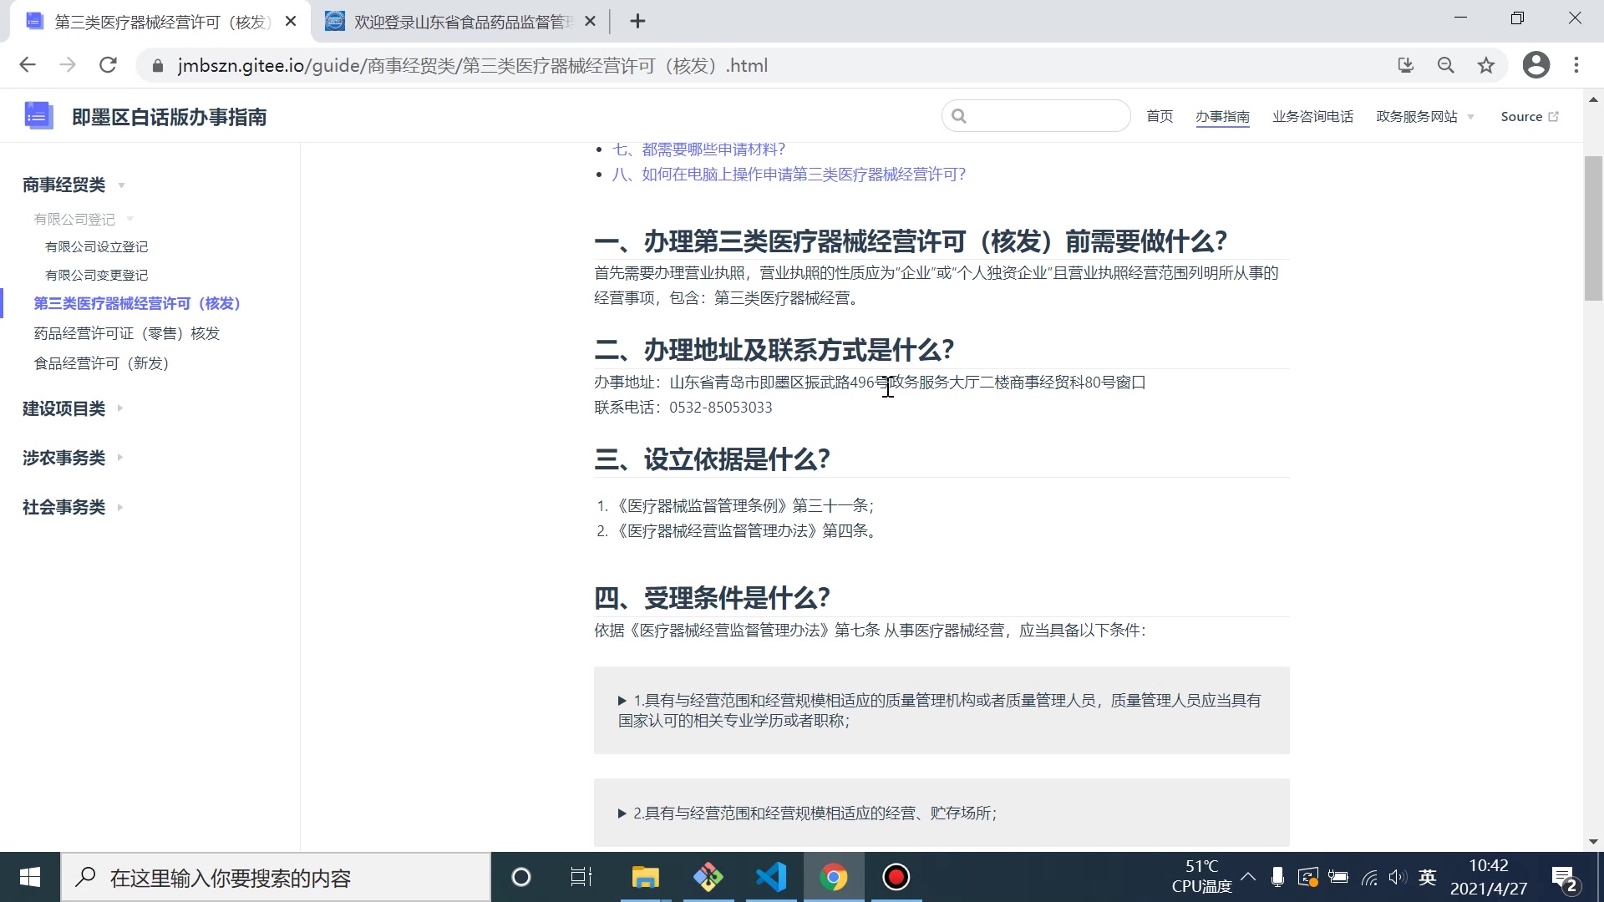Screen dimensions: 1604x902
Task: Open File Explorer from taskbar
Action: (x=645, y=878)
